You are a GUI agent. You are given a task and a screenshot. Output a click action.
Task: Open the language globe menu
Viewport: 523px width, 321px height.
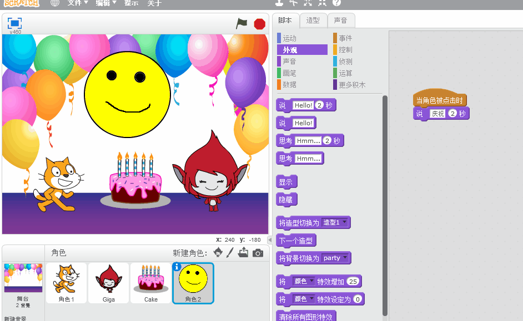coord(55,3)
